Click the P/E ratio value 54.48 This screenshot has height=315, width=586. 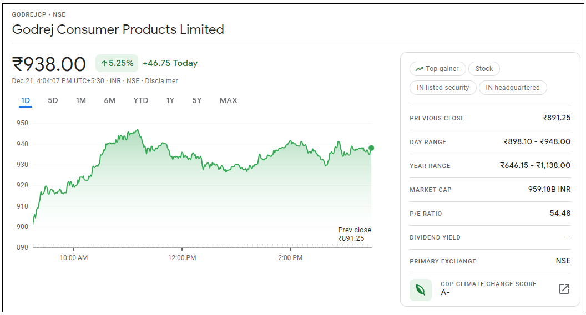560,214
